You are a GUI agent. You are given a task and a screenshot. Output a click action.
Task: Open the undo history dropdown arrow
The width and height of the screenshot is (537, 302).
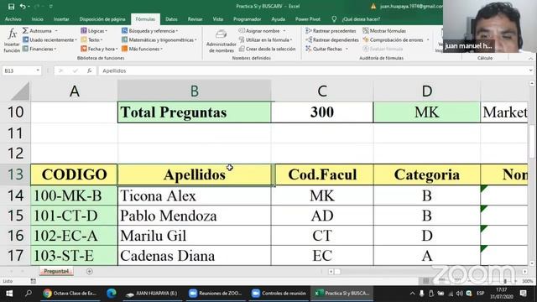[29, 6]
